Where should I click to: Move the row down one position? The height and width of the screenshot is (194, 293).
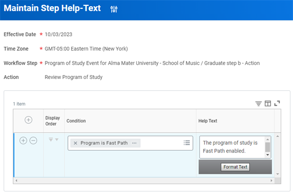click(57, 139)
